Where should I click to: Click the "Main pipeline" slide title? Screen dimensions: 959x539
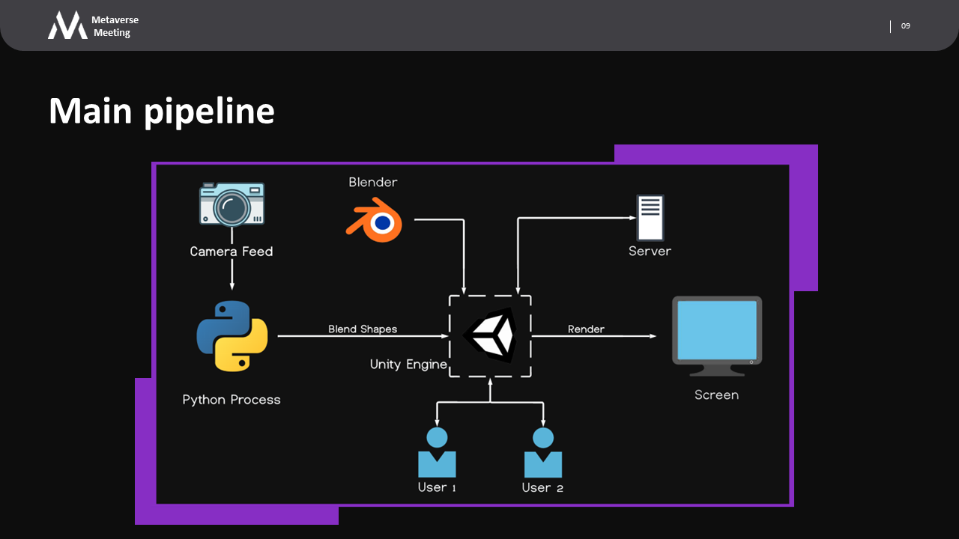162,111
